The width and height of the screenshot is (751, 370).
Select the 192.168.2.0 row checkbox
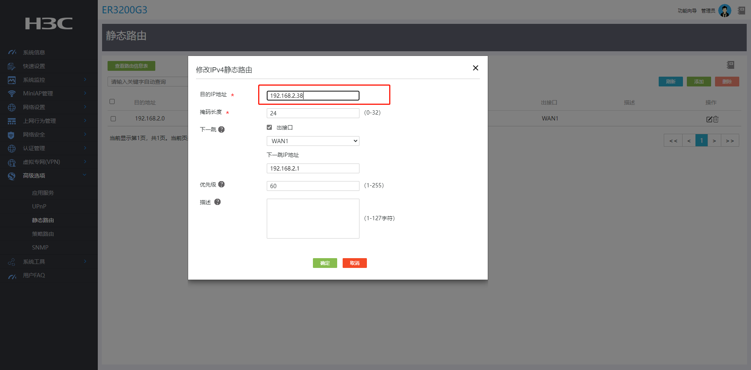point(113,119)
